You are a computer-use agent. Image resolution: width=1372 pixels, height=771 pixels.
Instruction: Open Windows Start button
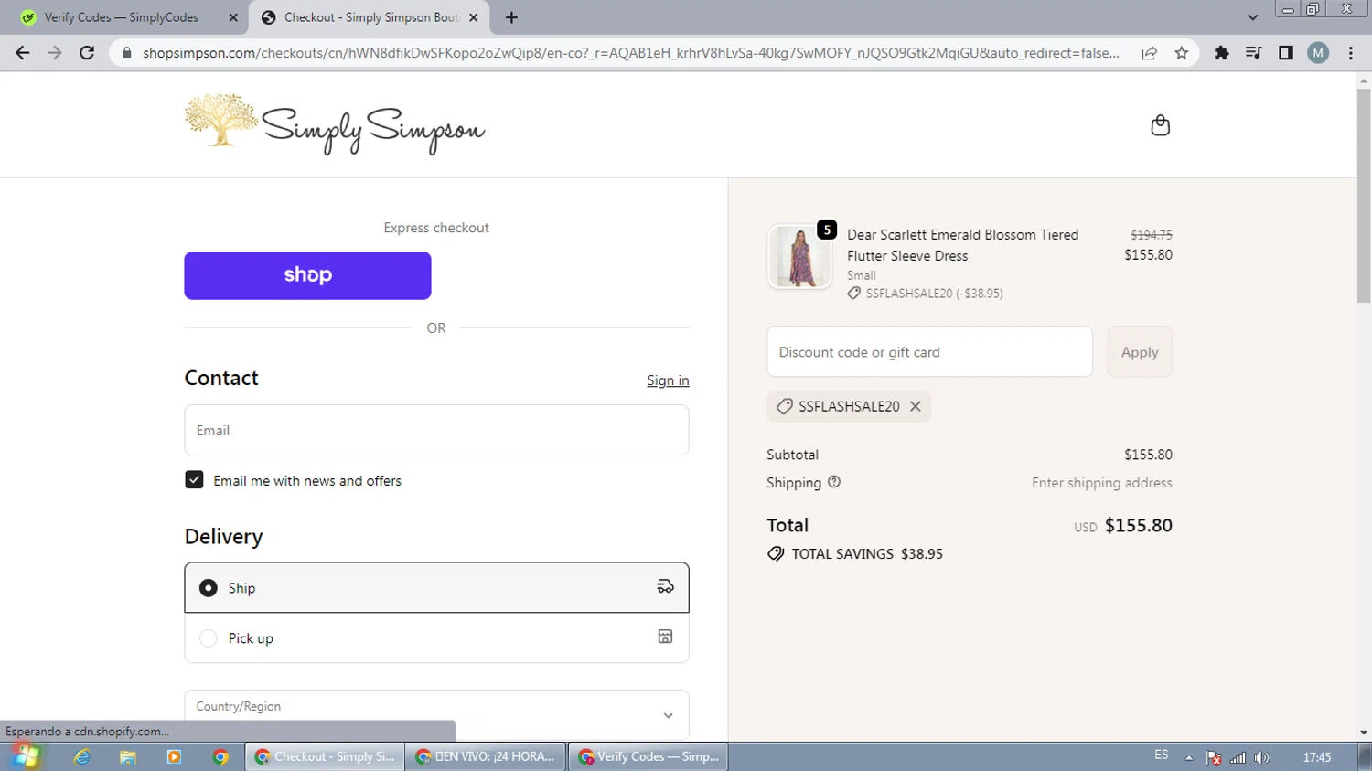coord(26,756)
